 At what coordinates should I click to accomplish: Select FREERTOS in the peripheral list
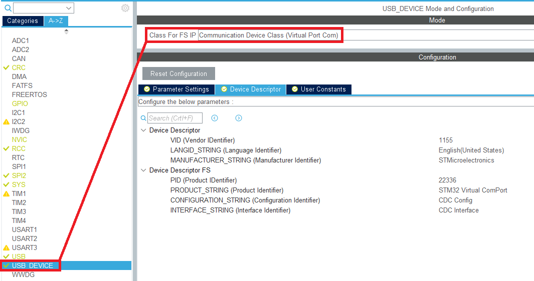pos(29,94)
